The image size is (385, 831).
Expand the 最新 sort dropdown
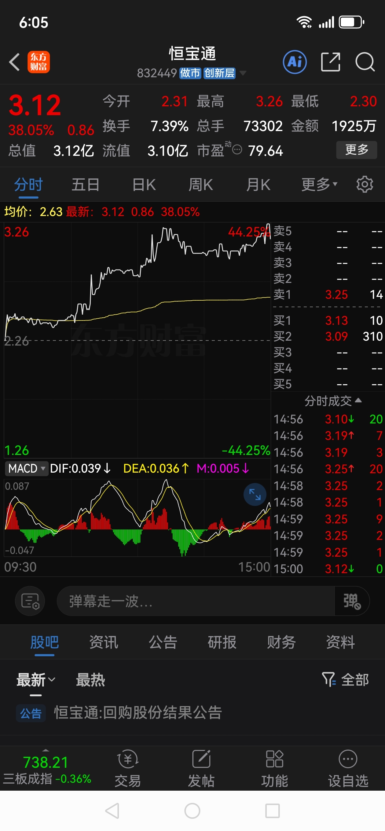[x=36, y=680]
